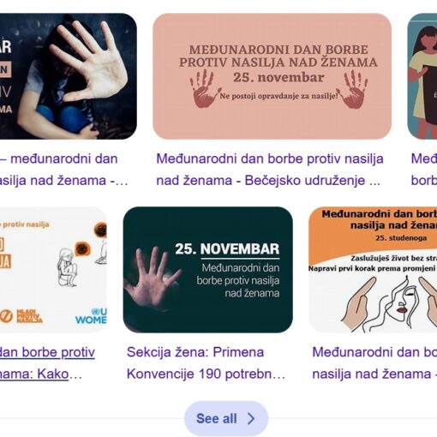
Task: Click the left handprint on the pink poster
Action: tap(204, 88)
